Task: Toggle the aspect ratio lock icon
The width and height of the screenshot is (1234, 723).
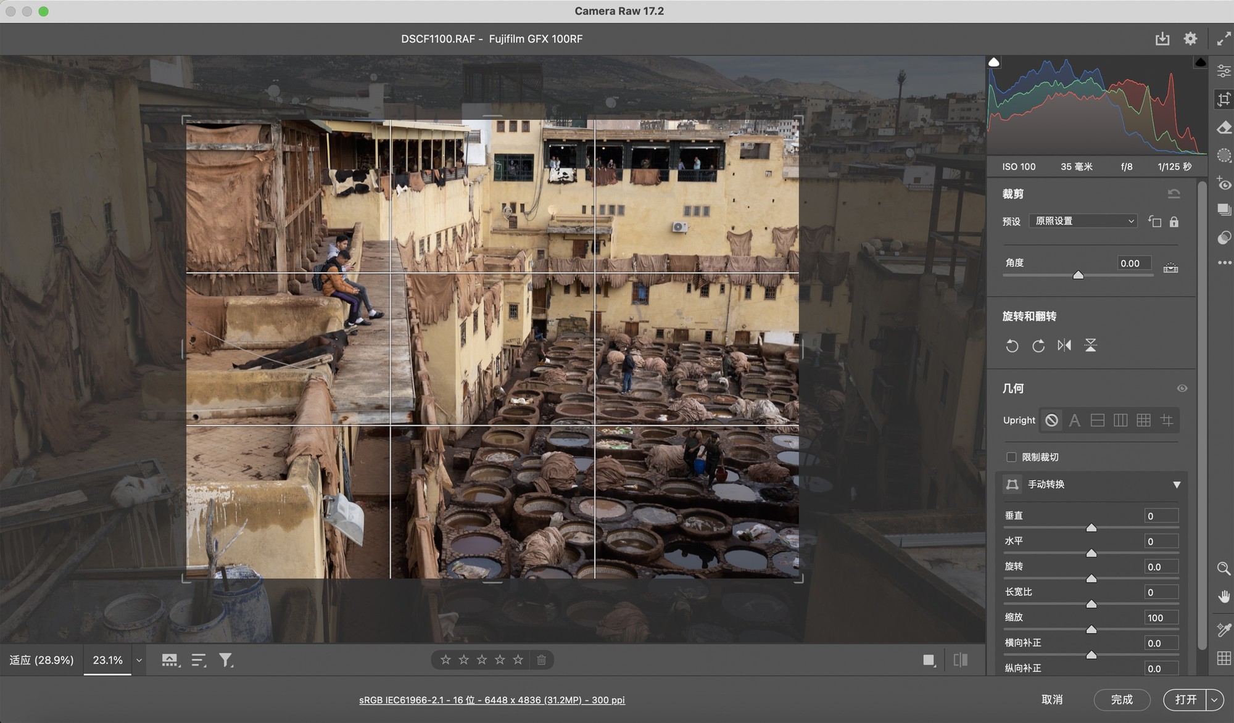Action: click(x=1174, y=221)
